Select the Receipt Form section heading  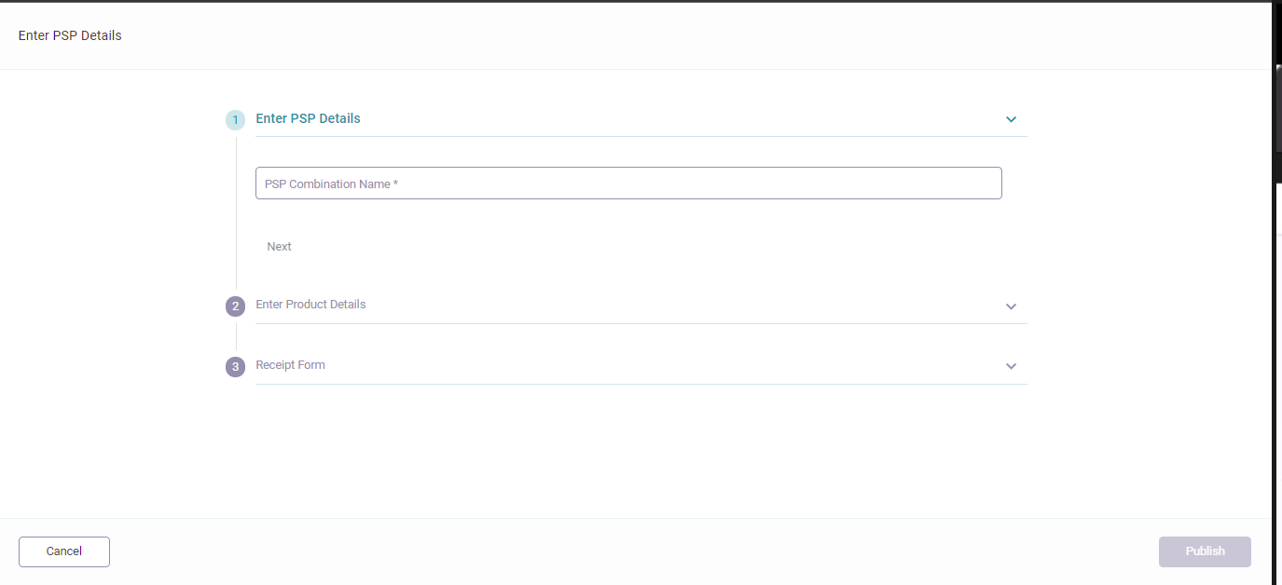pyautogui.click(x=290, y=364)
